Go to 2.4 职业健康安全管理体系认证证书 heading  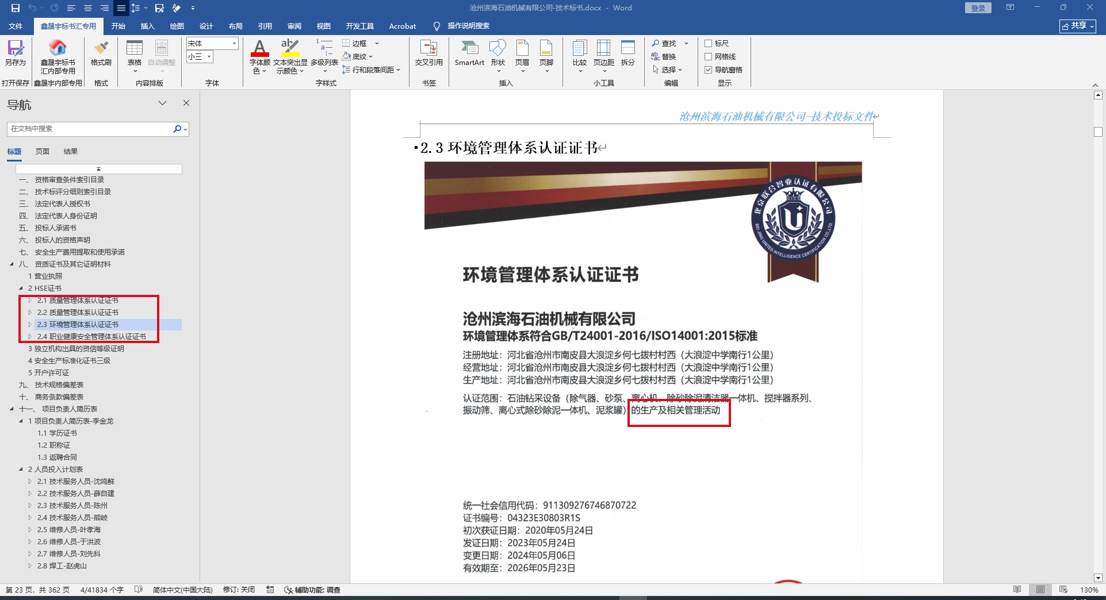[x=91, y=337]
